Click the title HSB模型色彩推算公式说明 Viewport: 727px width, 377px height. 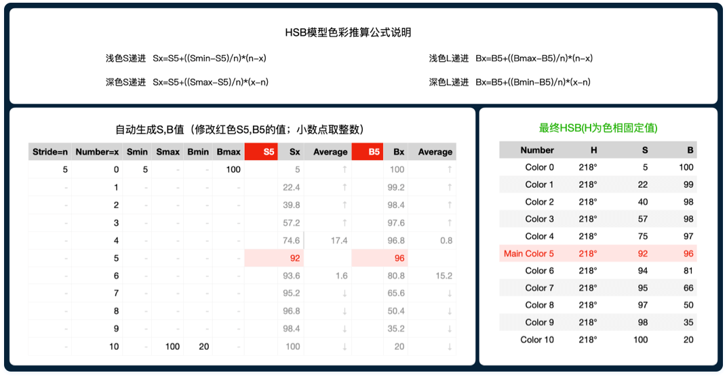(x=348, y=33)
